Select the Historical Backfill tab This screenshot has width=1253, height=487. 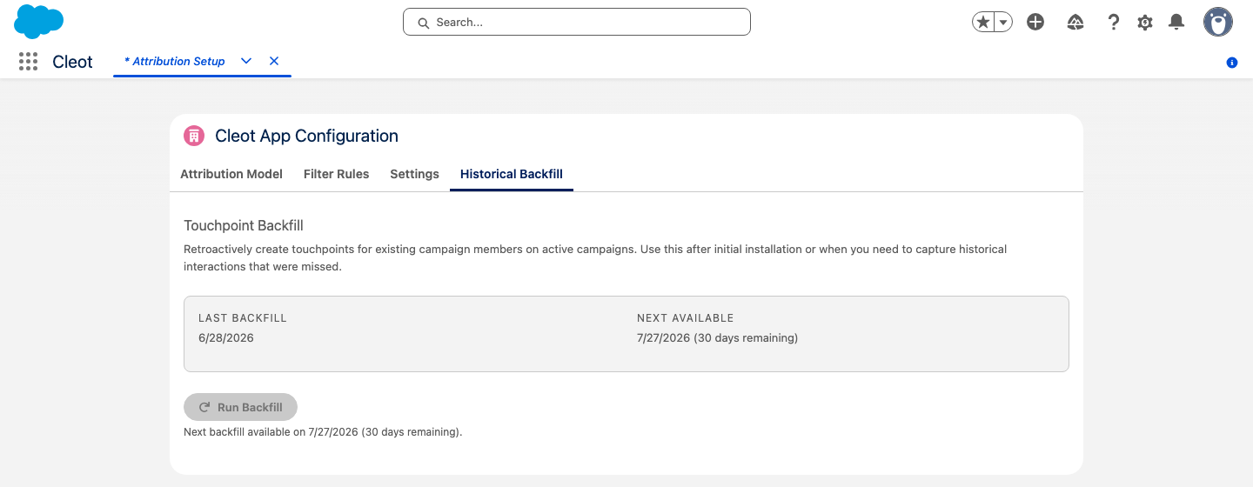point(512,174)
